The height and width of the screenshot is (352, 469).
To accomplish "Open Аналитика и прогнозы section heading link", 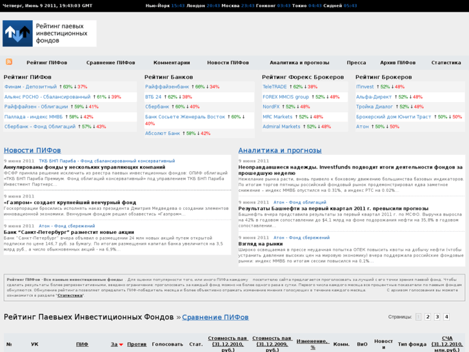I will (280, 150).
